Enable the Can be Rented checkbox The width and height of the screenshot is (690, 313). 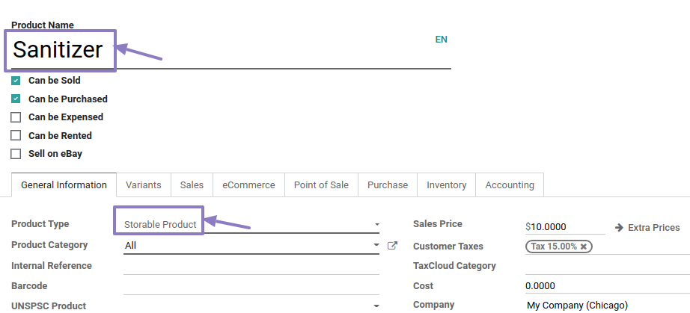click(x=16, y=136)
